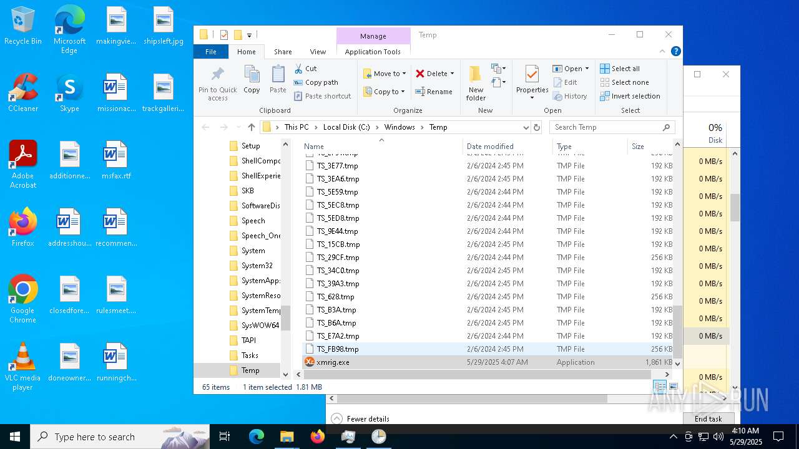The image size is (799, 449).
Task: Click Copy path in Clipboard group
Action: pyautogui.click(x=316, y=82)
